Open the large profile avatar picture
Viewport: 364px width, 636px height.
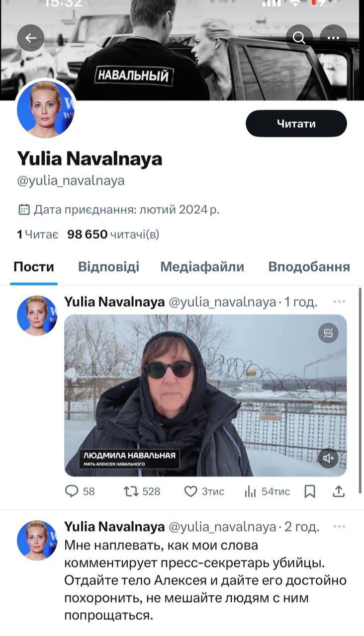coord(45,108)
